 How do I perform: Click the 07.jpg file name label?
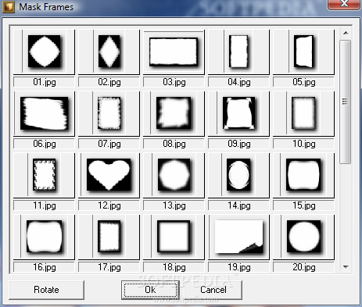click(109, 144)
